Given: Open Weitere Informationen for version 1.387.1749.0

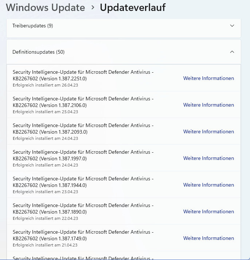Looking at the screenshot, I should coord(208,238).
